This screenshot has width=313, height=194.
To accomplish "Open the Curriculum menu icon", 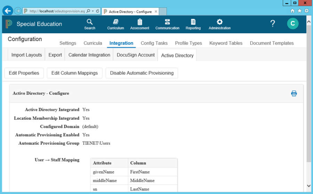I will pos(115,22).
